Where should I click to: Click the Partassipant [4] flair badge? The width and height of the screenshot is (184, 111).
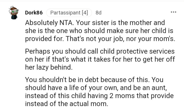(x=69, y=13)
